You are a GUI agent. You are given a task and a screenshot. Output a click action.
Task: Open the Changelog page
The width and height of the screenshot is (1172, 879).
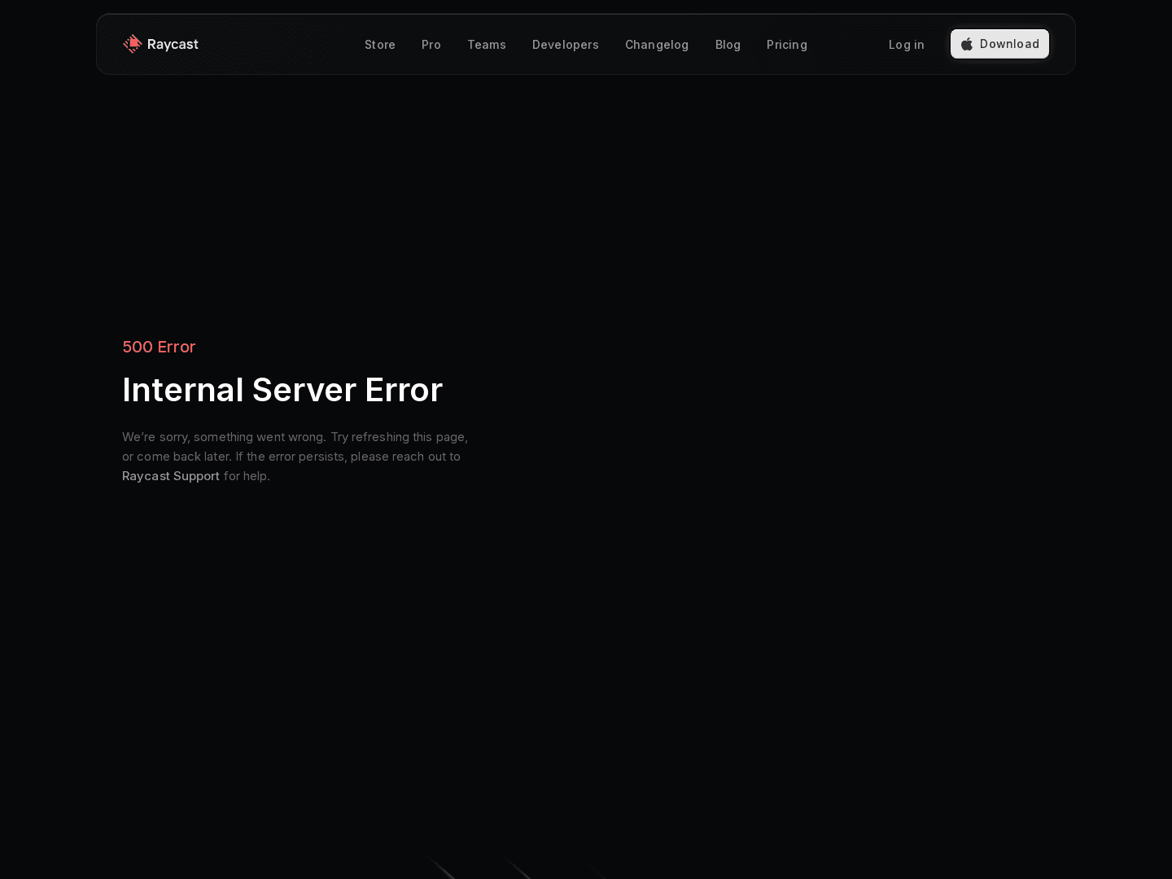(657, 45)
